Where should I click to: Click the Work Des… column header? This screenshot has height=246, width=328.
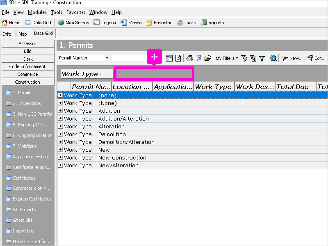click(x=255, y=87)
